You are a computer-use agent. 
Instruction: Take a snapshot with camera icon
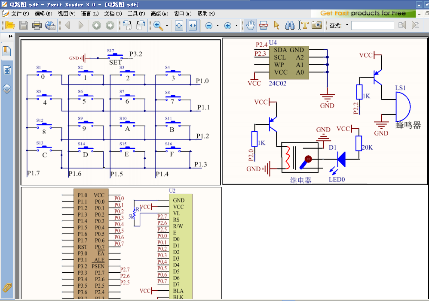(317, 25)
